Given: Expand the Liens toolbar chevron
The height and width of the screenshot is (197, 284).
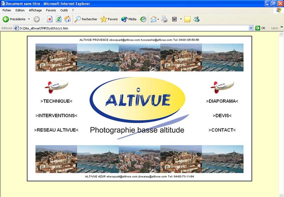Looking at the screenshot, I should (x=282, y=27).
